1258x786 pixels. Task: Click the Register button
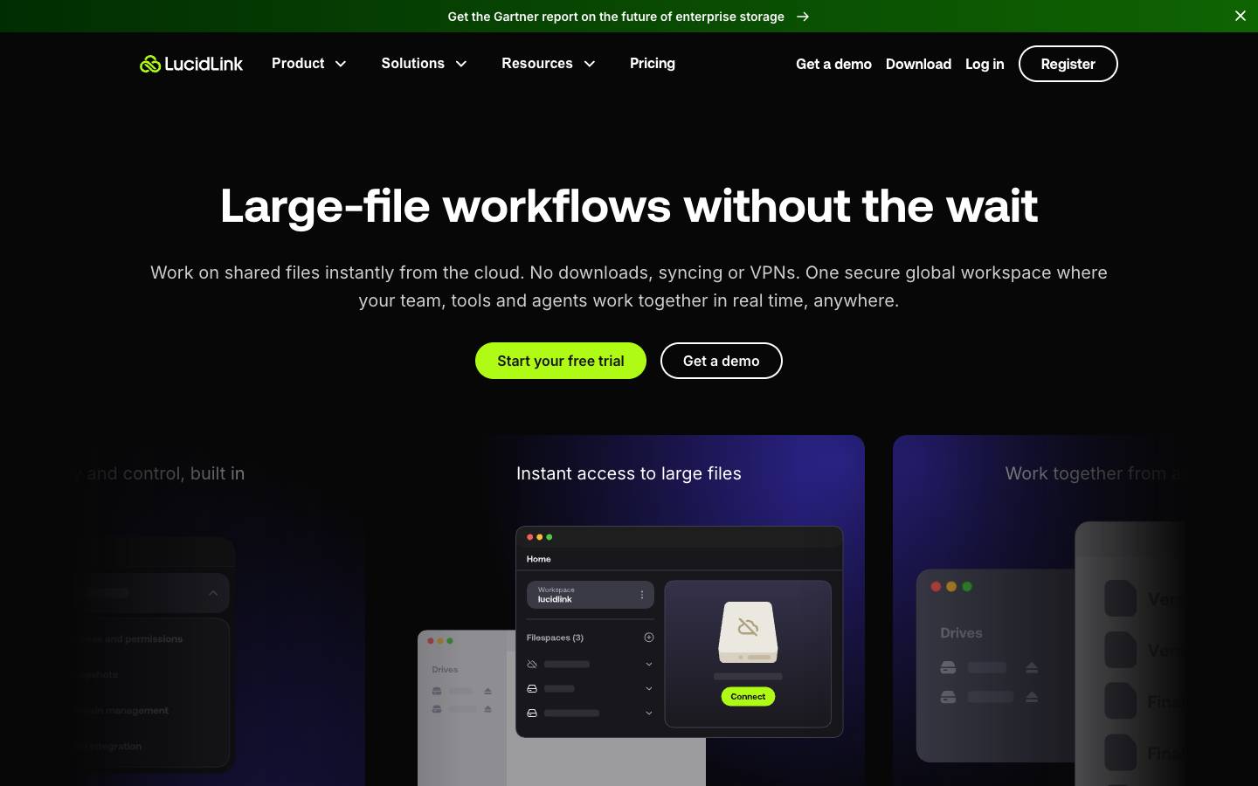coord(1068,64)
